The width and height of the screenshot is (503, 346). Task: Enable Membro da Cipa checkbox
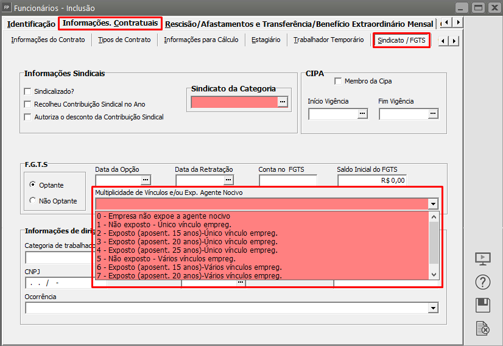[338, 81]
